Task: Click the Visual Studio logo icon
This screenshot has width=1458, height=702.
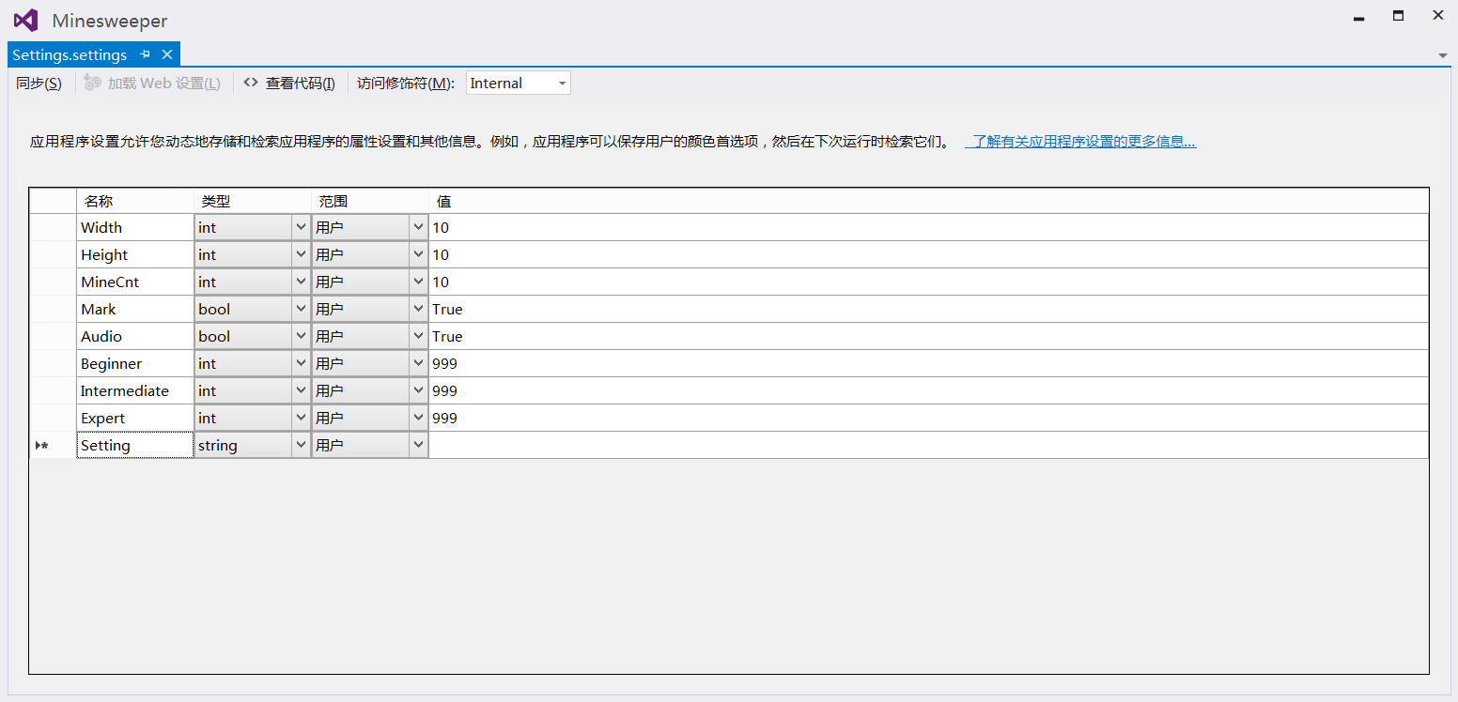Action: pos(25,20)
